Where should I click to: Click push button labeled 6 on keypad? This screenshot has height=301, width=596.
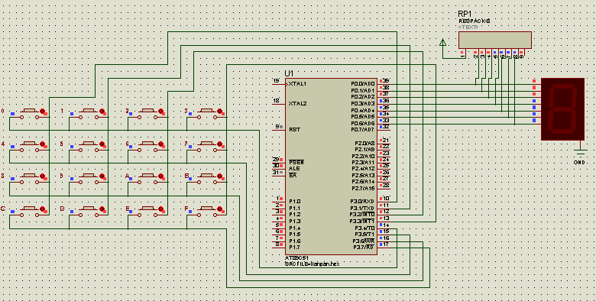pyautogui.click(x=147, y=147)
